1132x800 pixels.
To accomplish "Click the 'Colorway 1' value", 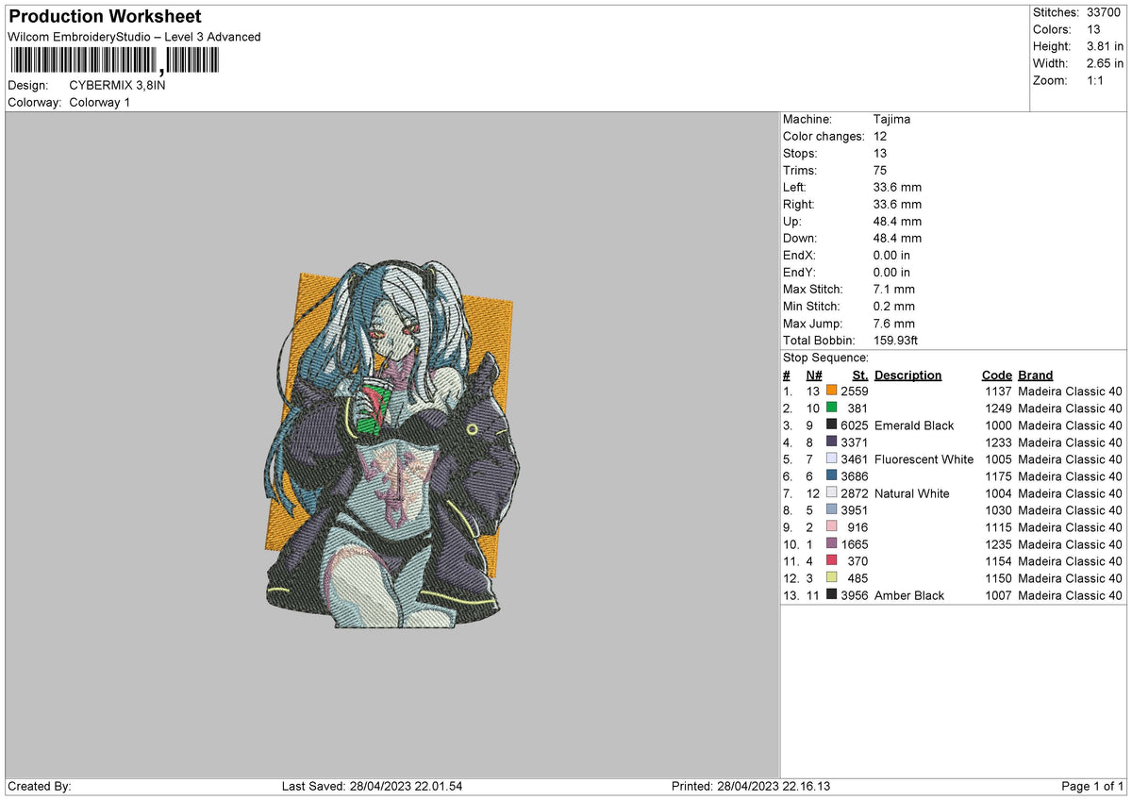I will 100,102.
